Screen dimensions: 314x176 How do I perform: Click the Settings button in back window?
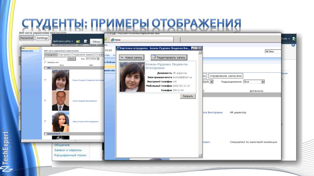tap(42, 38)
